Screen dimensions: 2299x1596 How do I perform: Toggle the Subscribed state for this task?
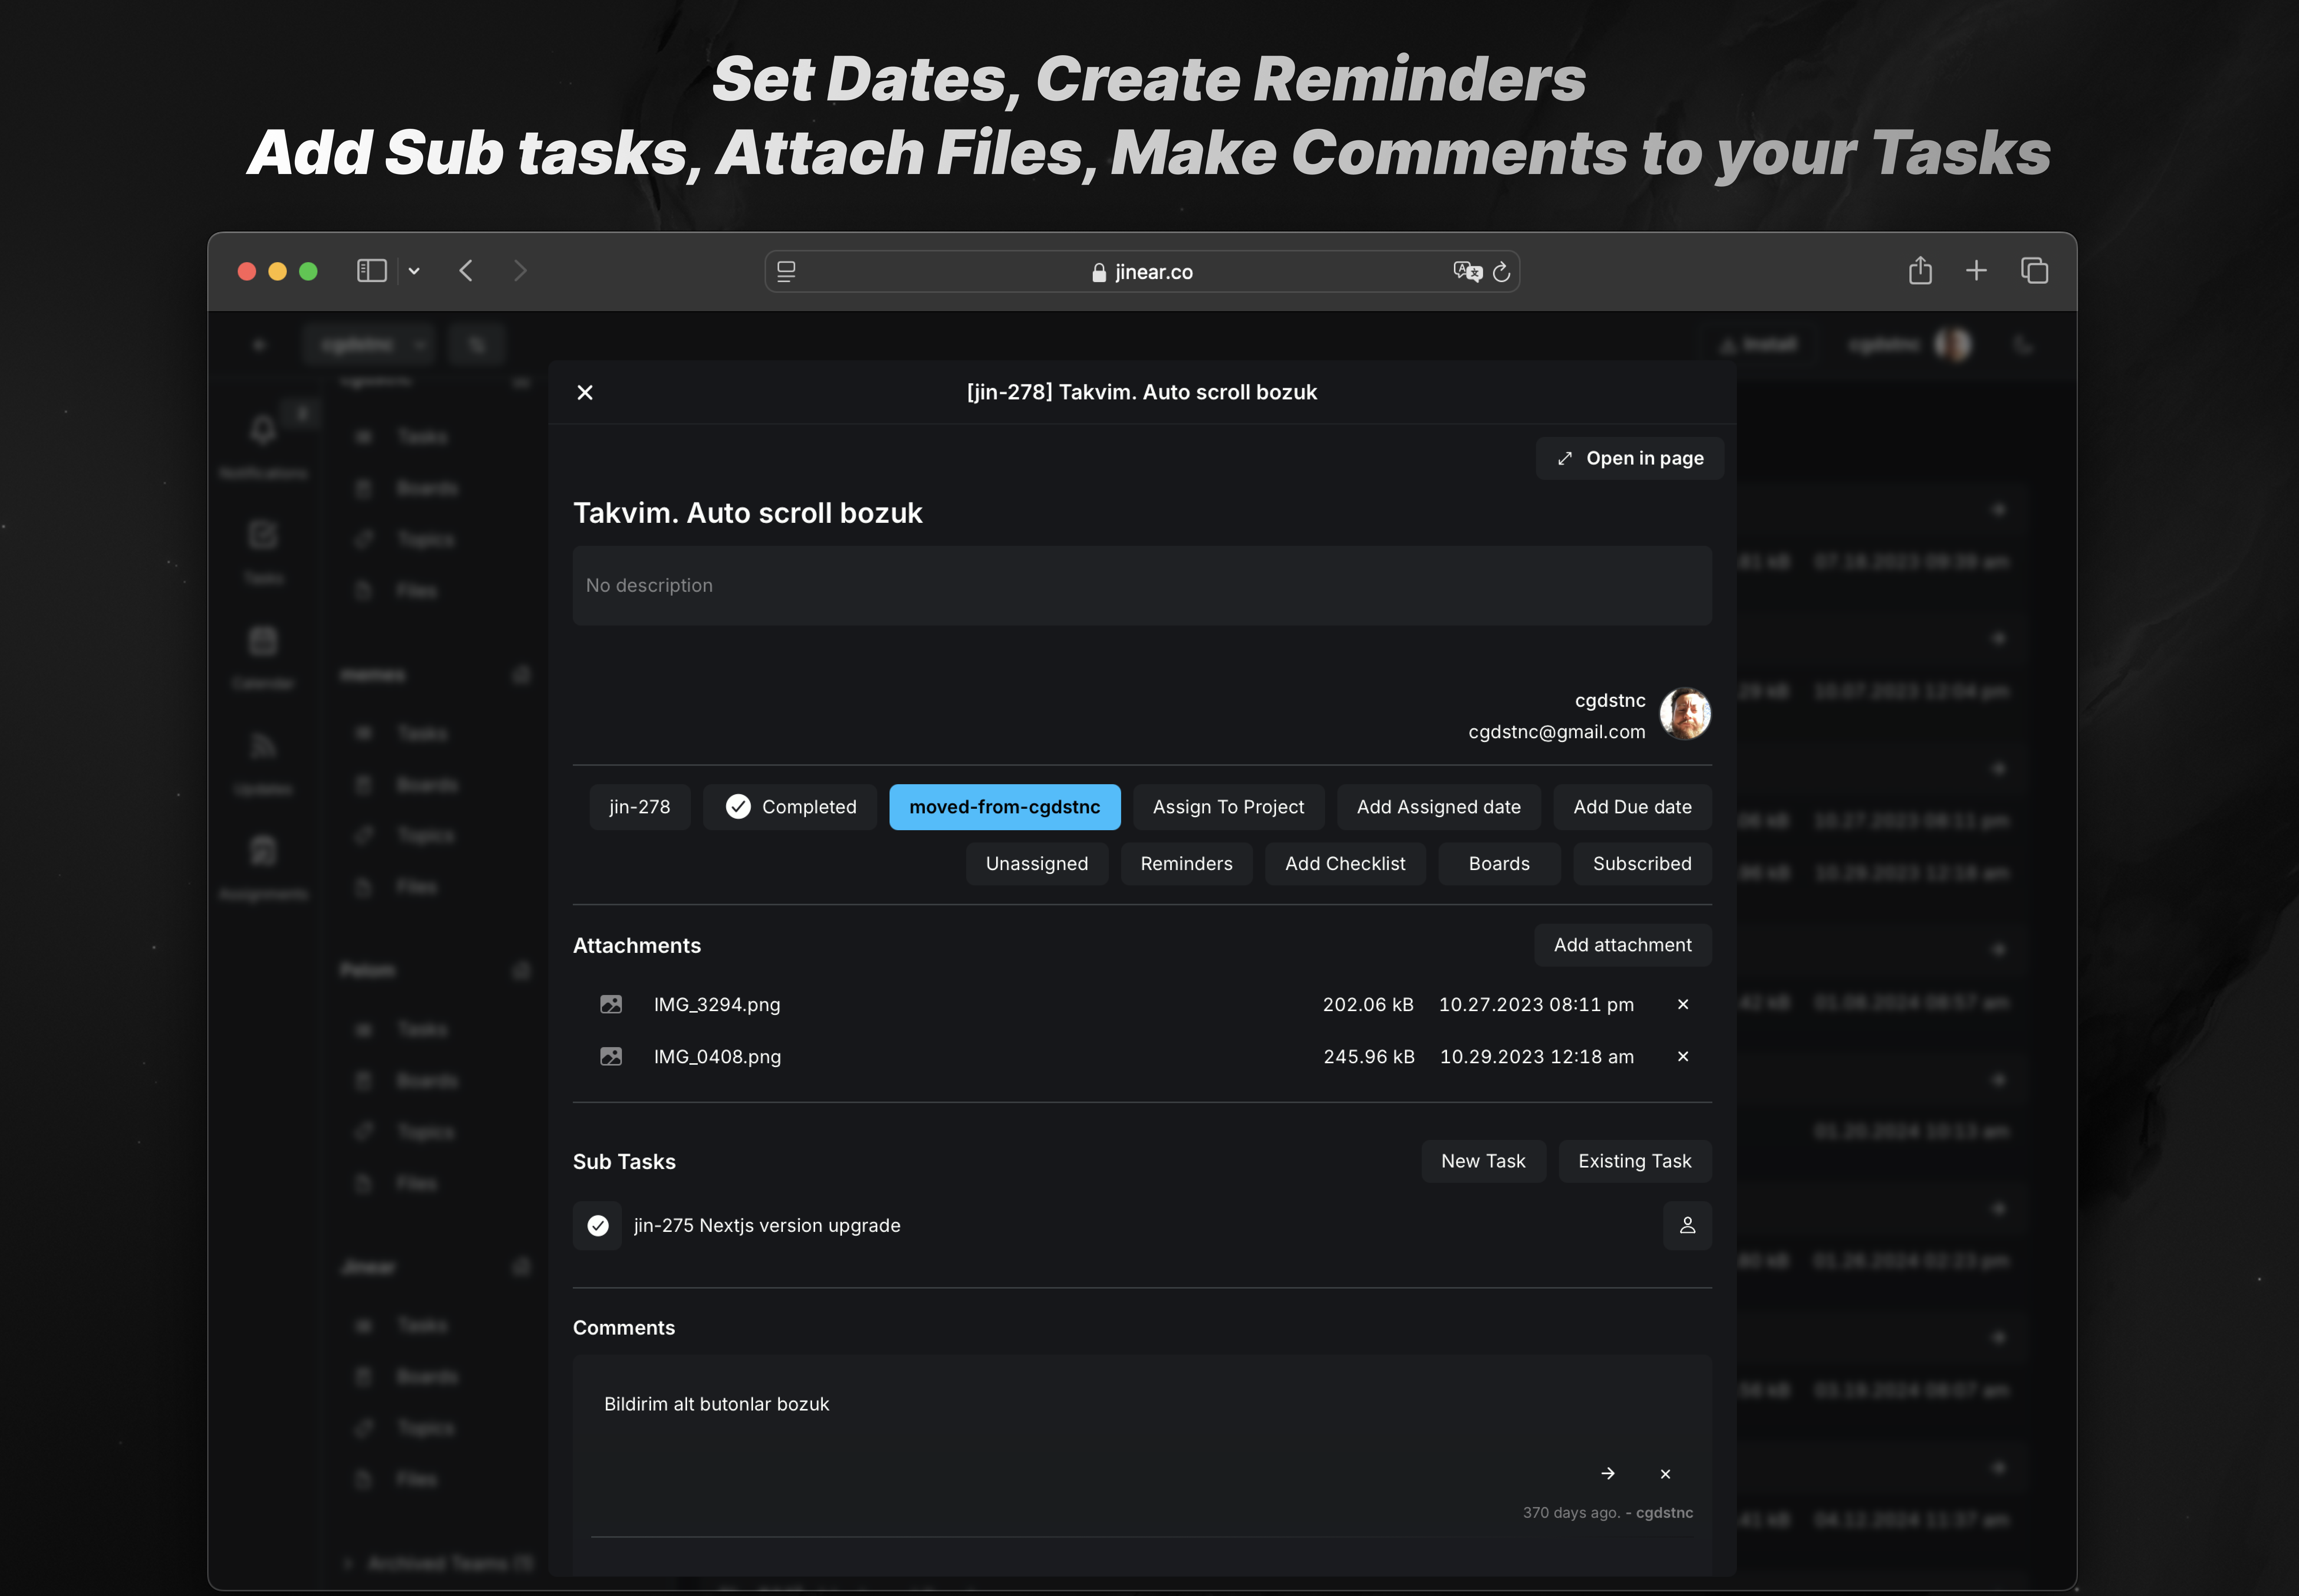[1642, 864]
